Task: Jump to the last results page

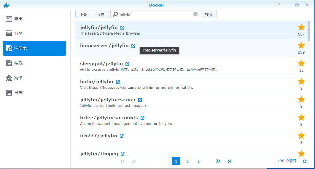Action: tap(229, 161)
